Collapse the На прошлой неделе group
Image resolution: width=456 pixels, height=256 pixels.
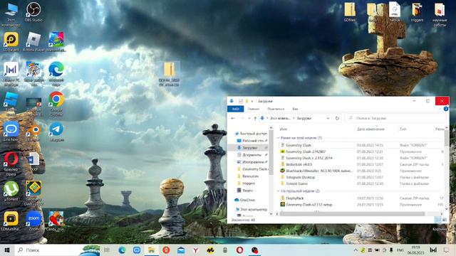[278, 191]
